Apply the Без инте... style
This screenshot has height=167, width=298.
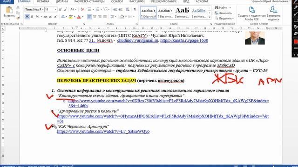(165, 13)
